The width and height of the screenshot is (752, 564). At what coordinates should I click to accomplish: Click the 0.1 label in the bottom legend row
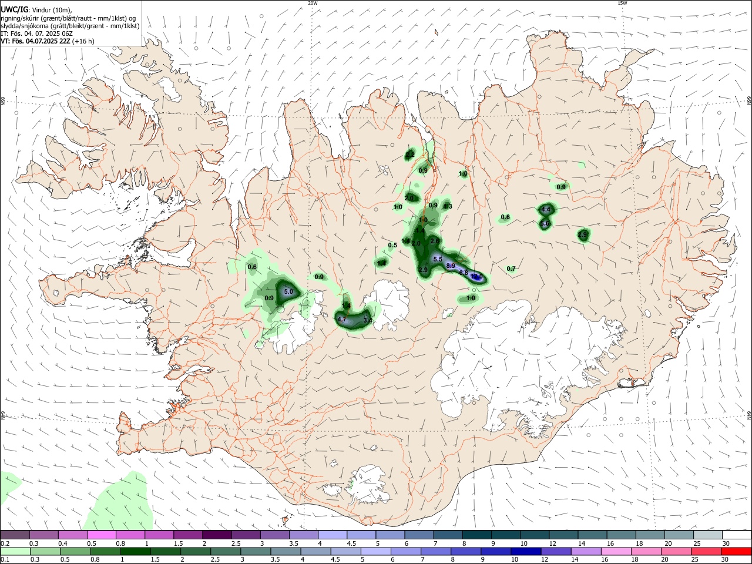[x=5, y=560]
